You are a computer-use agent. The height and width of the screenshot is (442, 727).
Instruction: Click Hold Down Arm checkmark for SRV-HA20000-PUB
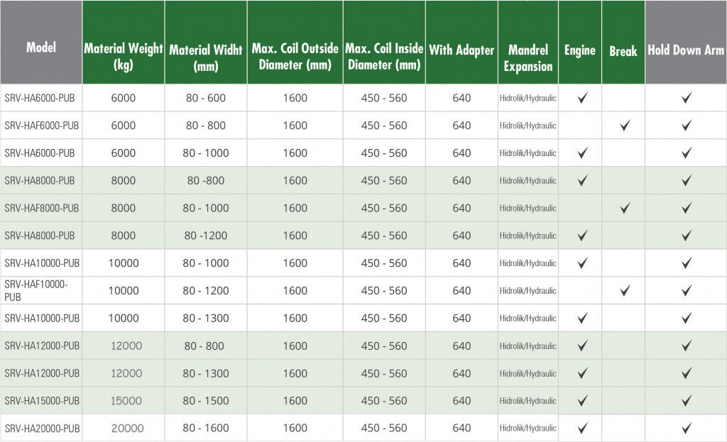[x=686, y=428]
